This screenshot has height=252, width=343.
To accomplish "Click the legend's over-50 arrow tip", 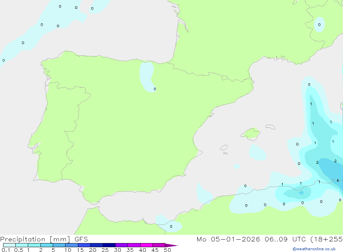I will coord(171,245).
